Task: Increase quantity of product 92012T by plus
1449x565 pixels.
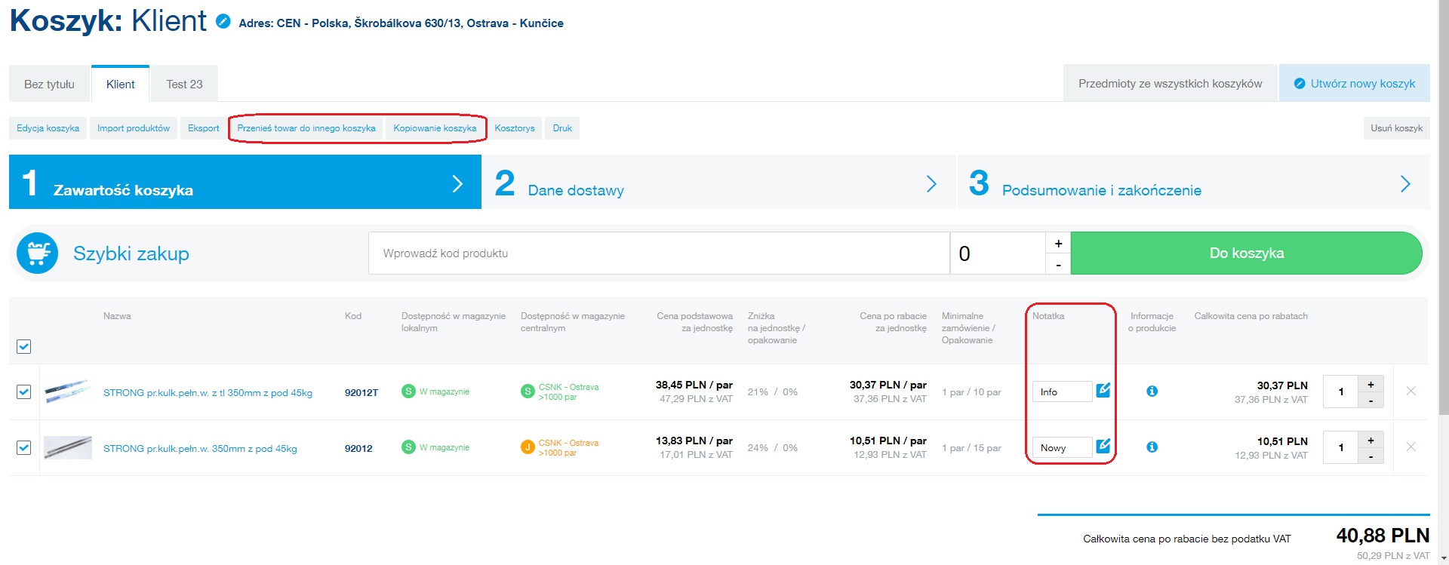Action: [1371, 384]
